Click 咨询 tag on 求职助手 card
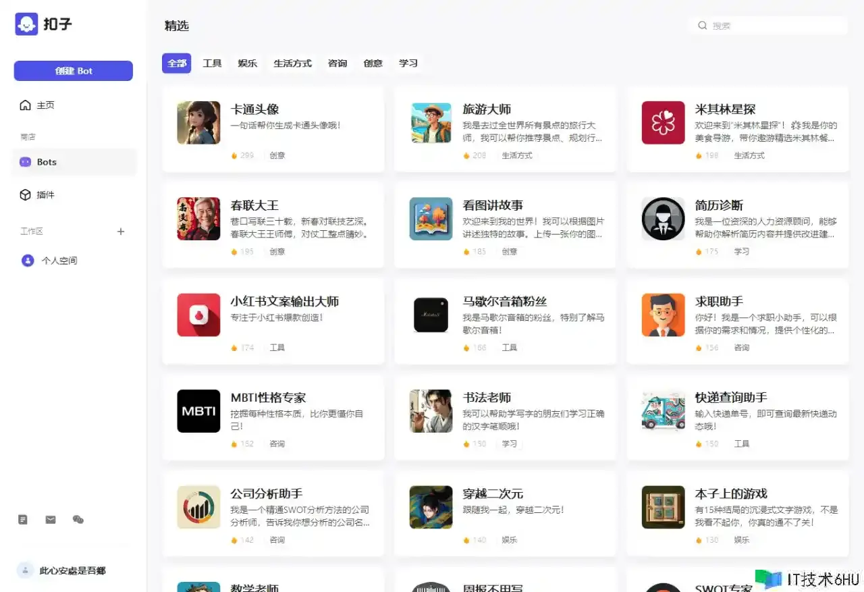This screenshot has width=864, height=592. (742, 348)
